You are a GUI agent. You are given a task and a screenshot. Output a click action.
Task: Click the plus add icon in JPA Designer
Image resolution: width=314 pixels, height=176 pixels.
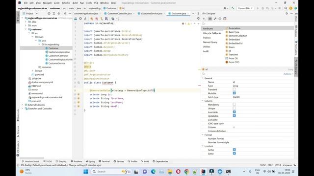coord(204,19)
